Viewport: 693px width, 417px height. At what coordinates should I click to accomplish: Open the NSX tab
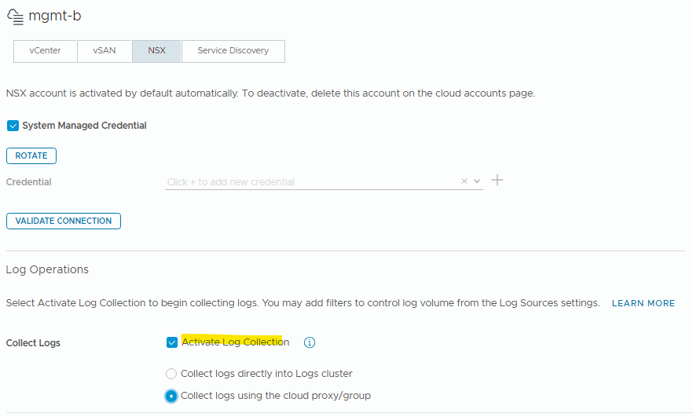[156, 51]
